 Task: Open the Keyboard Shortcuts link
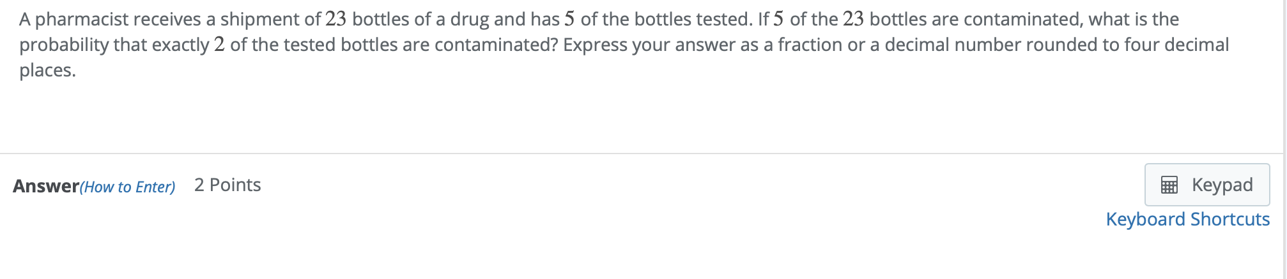1187,219
